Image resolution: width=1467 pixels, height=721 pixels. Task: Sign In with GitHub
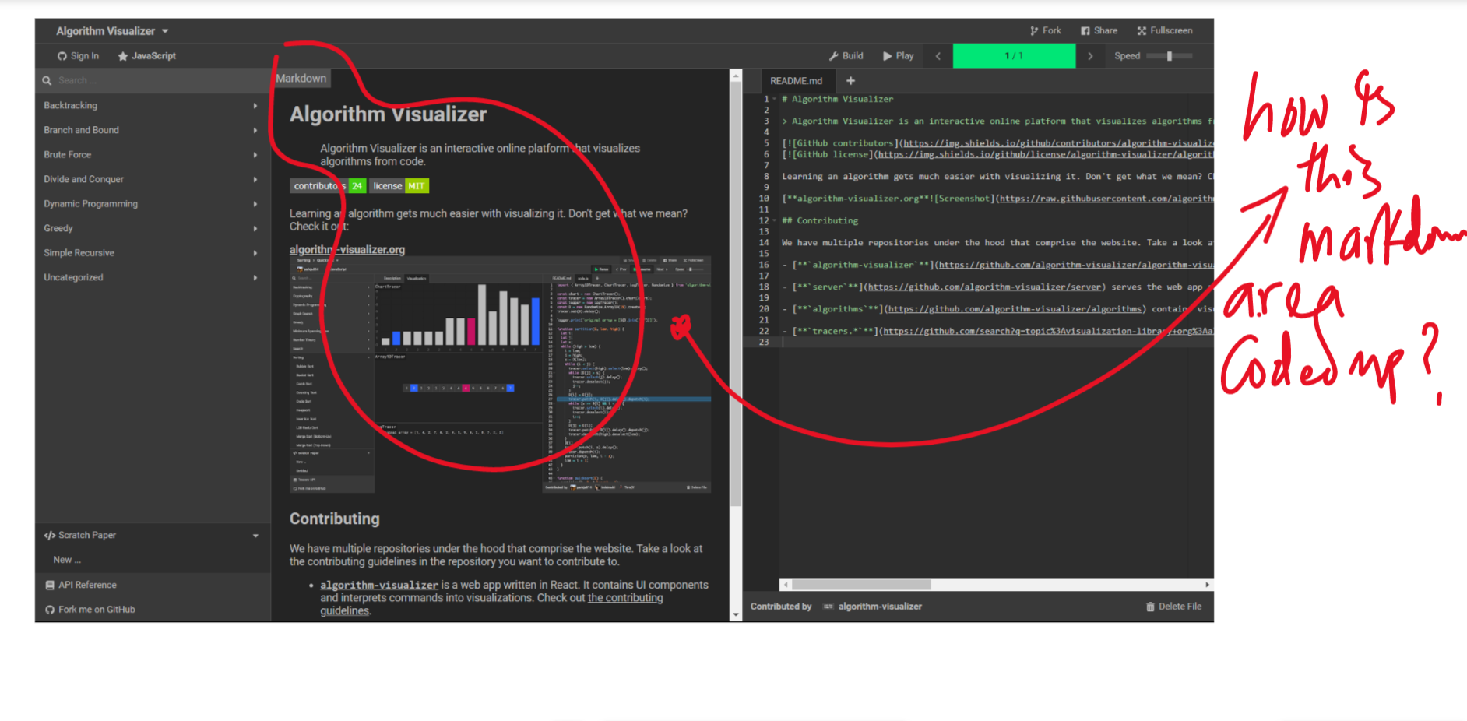click(78, 56)
